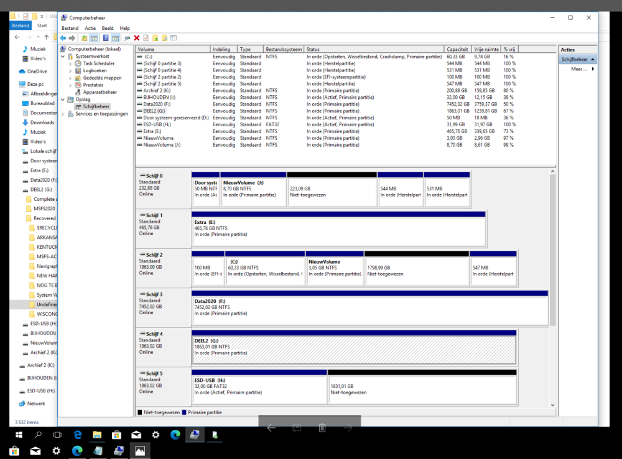Toggle the action pane show/hide toolbar button
Viewport: 622px width, 459px height.
point(115,38)
